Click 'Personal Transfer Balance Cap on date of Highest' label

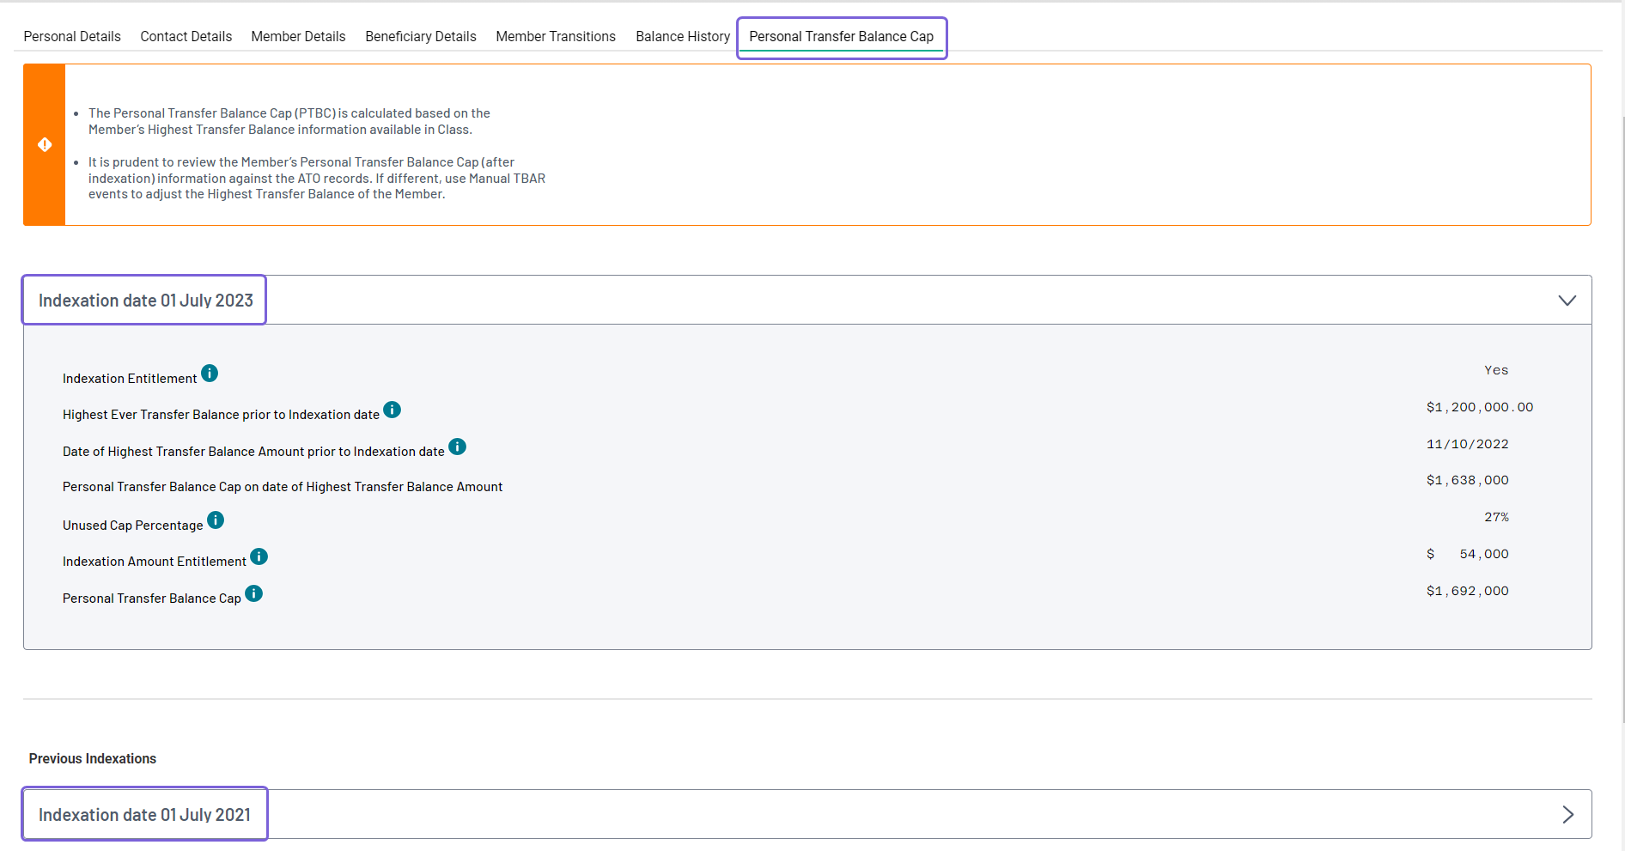click(283, 487)
